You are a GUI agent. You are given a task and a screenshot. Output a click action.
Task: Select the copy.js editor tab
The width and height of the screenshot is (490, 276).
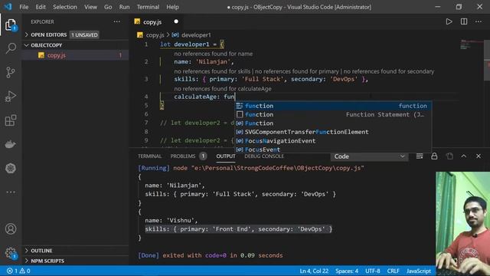[x=156, y=21]
